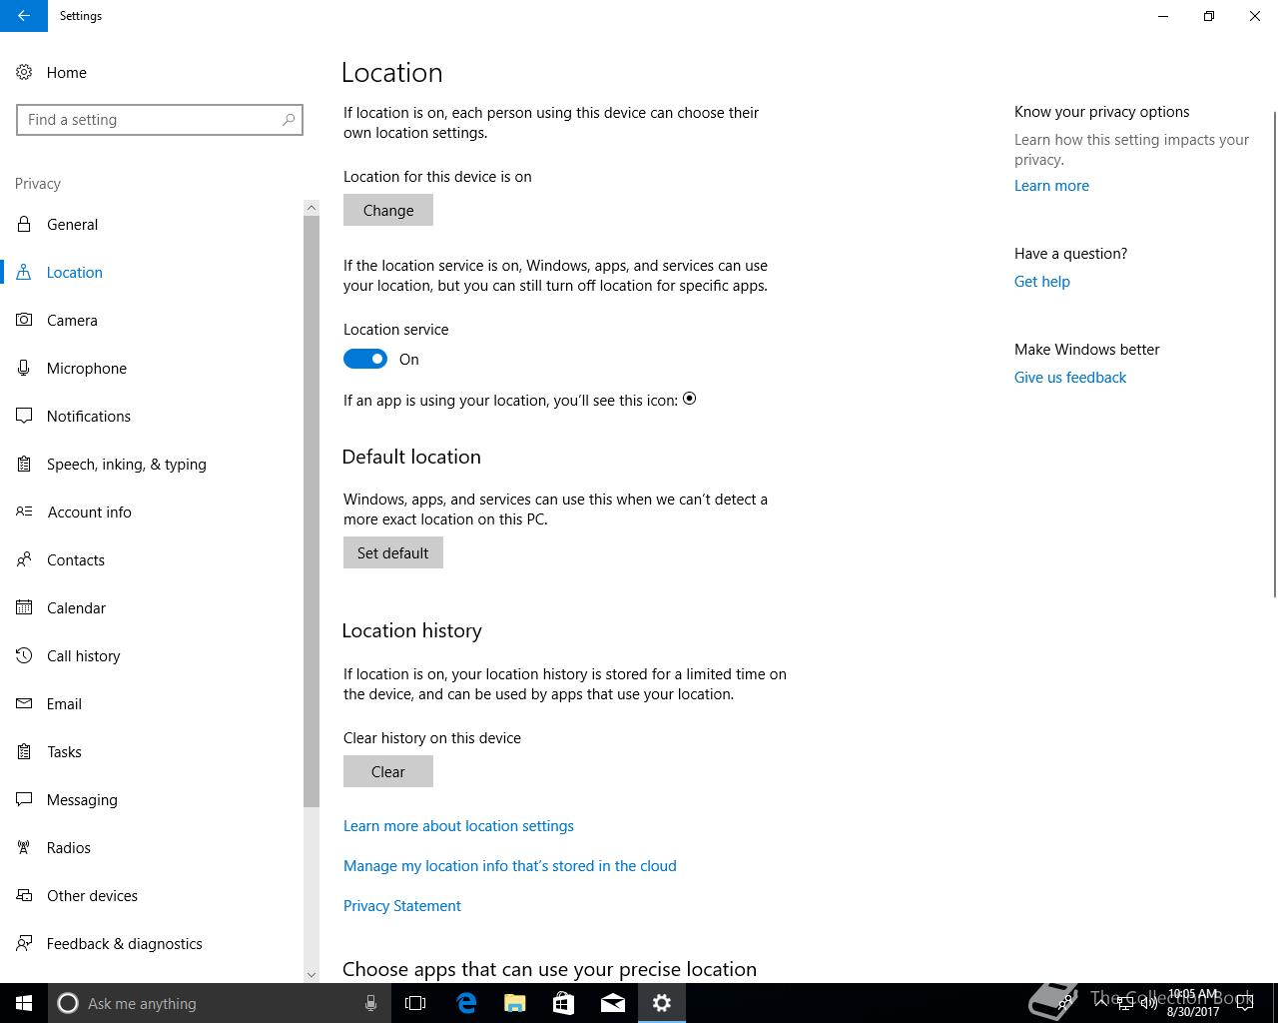Click the Radios antenna icon

[x=24, y=847]
